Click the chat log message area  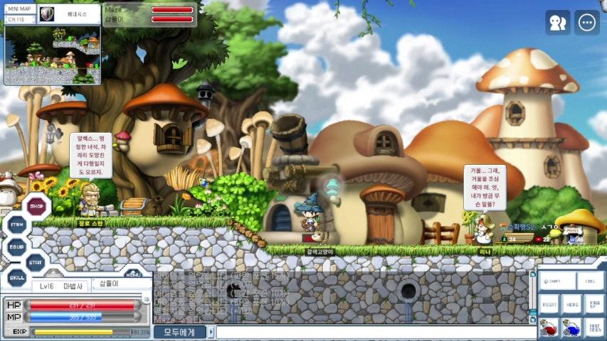(341, 297)
